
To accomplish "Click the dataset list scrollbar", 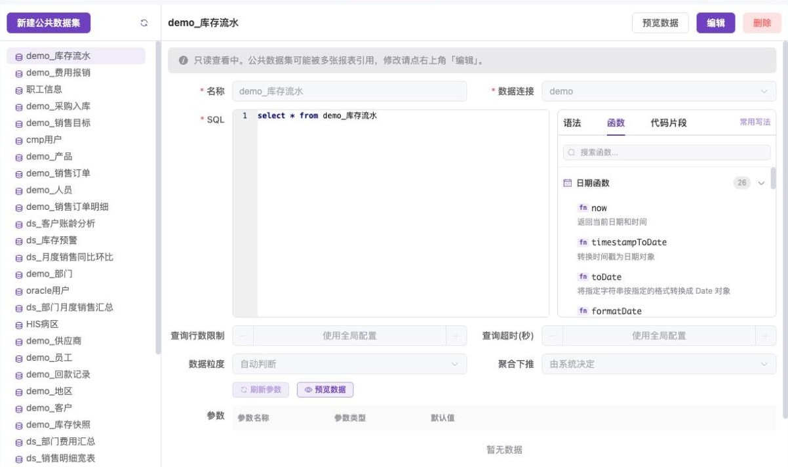I will coord(158,197).
